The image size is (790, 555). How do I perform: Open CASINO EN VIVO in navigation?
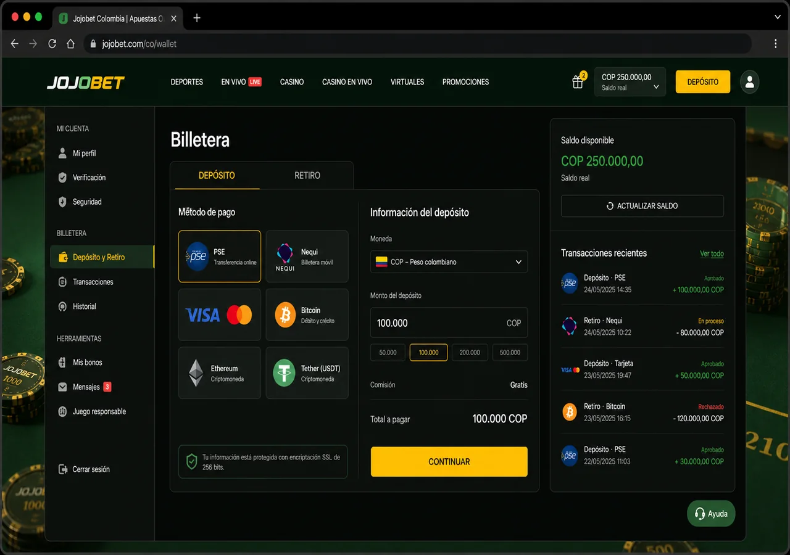click(347, 82)
